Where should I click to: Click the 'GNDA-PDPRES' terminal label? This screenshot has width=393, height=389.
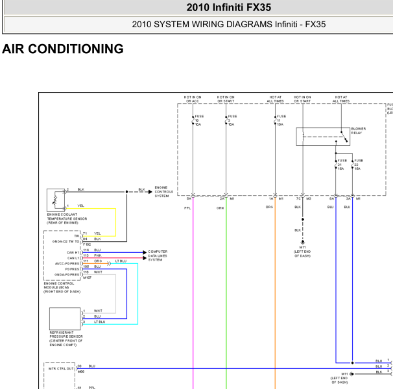pyautogui.click(x=67, y=274)
